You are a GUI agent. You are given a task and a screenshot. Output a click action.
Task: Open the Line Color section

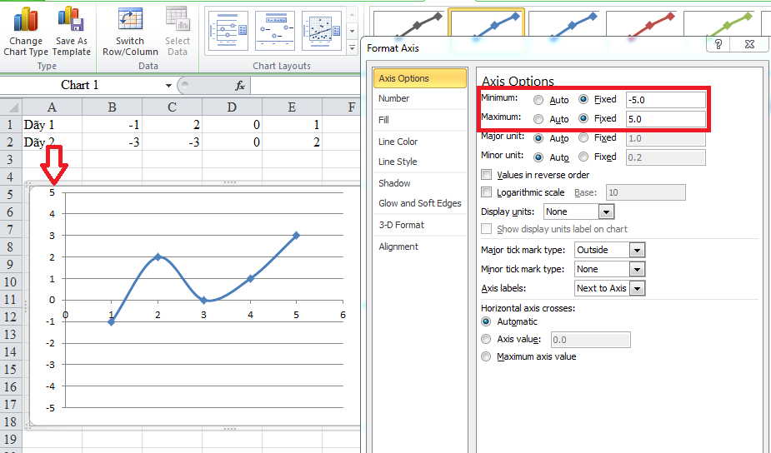398,142
